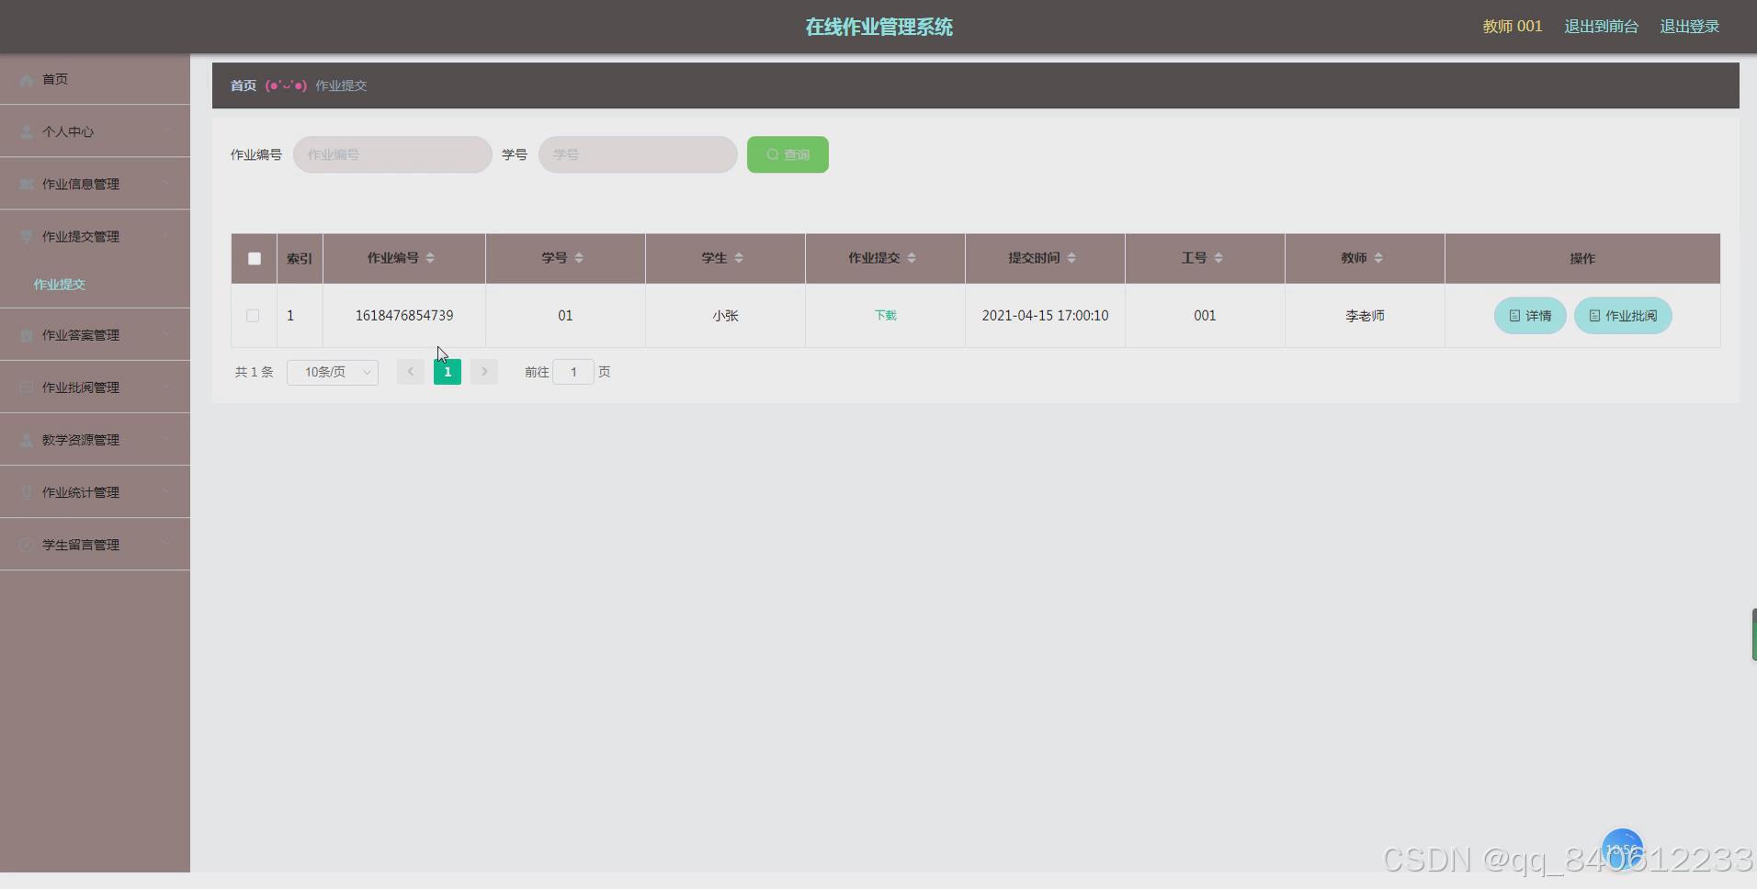Screen dimensions: 1757x889
Task: Click the 首页 breadcrumb link
Action: coord(244,85)
